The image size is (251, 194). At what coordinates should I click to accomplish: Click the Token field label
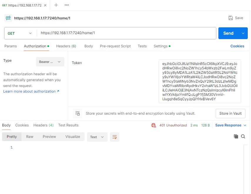pyautogui.click(x=77, y=63)
